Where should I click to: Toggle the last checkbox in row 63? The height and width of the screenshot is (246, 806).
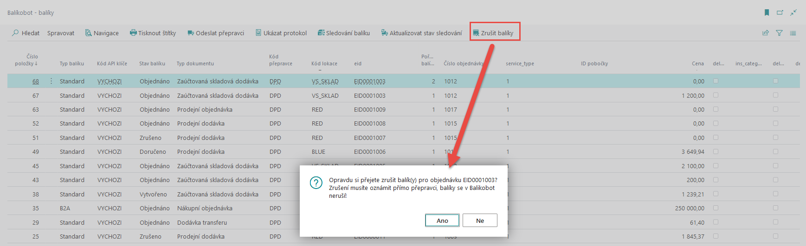pos(775,109)
